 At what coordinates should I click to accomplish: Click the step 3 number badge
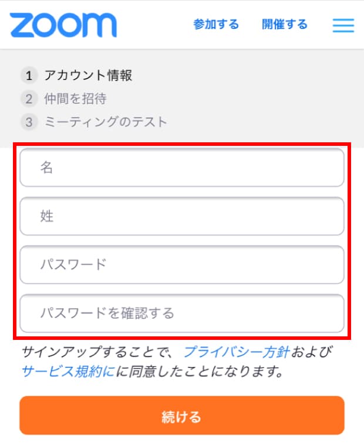click(29, 122)
